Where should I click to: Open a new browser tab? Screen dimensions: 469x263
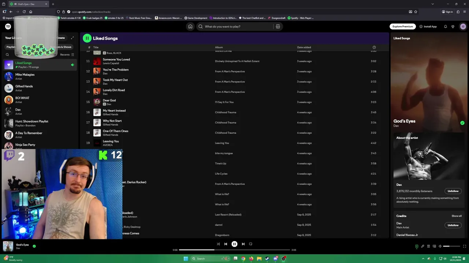click(x=53, y=4)
